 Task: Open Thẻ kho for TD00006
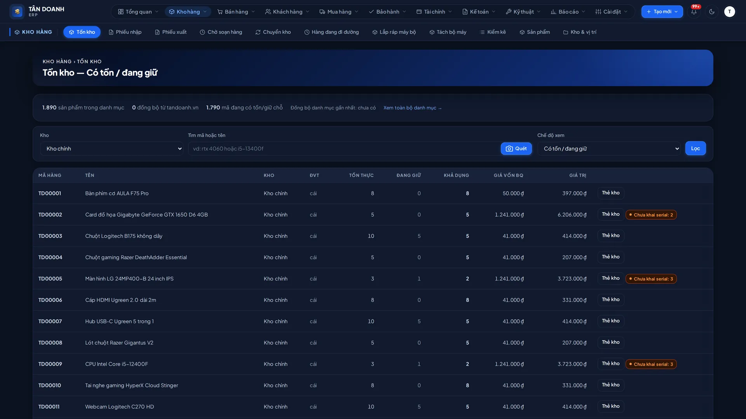611,300
